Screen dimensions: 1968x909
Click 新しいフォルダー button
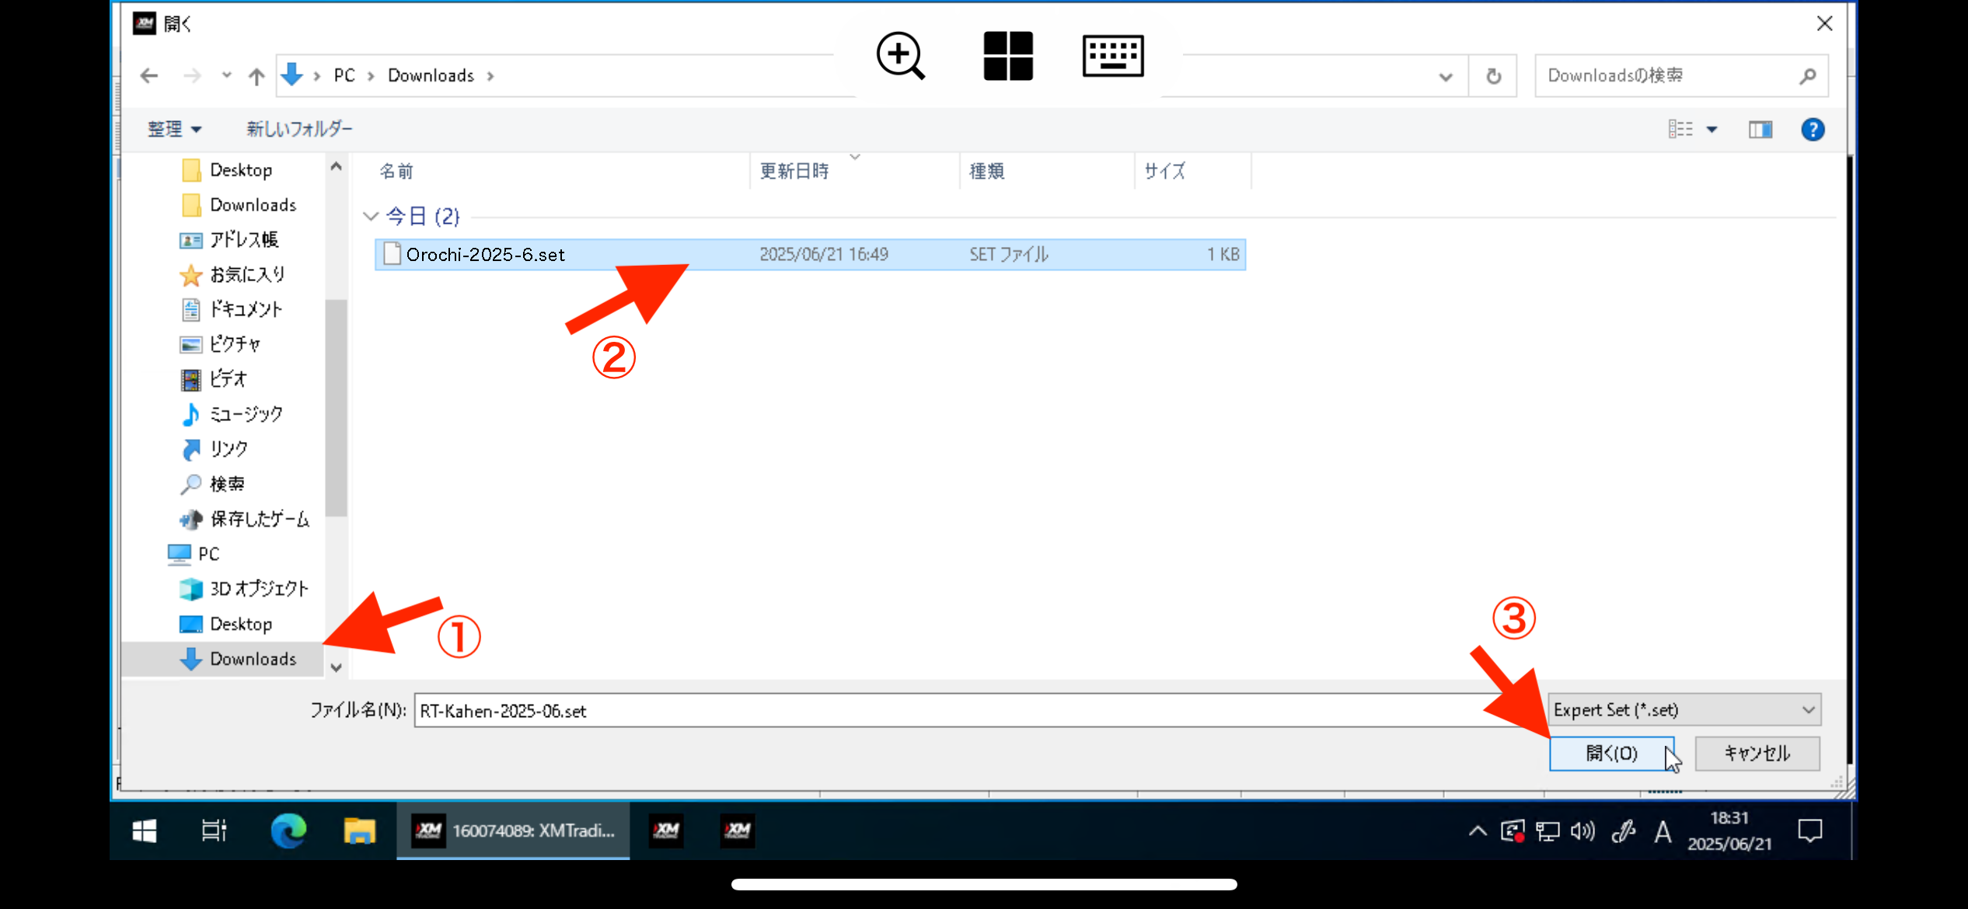299,129
